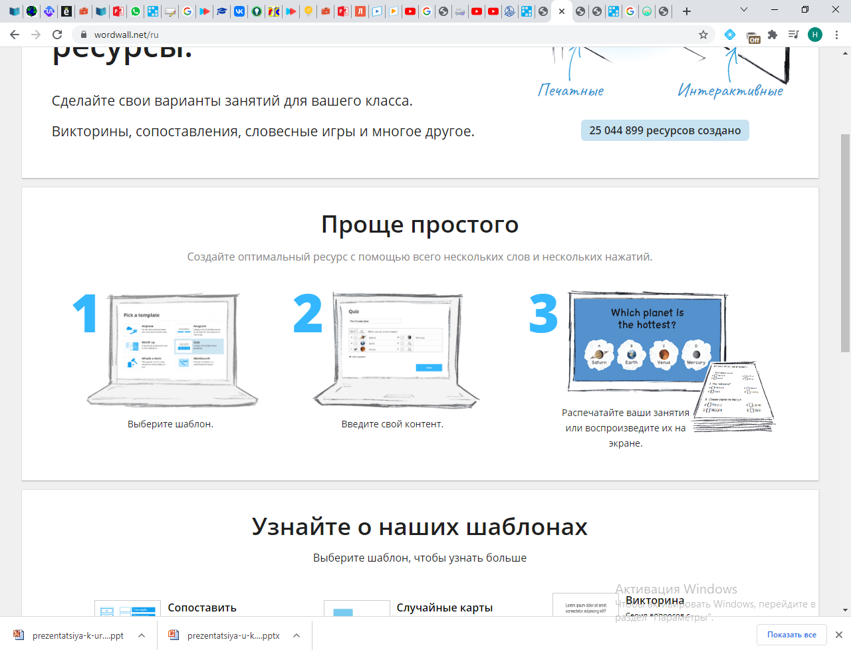This screenshot has height=654, width=851.
Task: Open the Сопоставить template link
Action: (x=202, y=607)
